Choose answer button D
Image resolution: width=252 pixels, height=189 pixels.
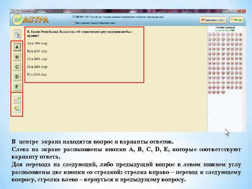17,77
